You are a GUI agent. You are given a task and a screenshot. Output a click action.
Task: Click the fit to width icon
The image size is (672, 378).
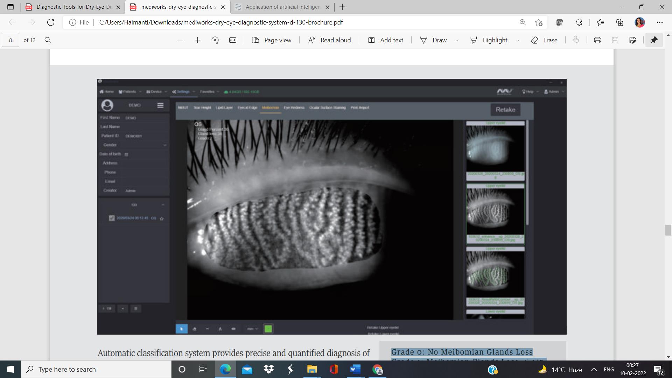click(233, 40)
